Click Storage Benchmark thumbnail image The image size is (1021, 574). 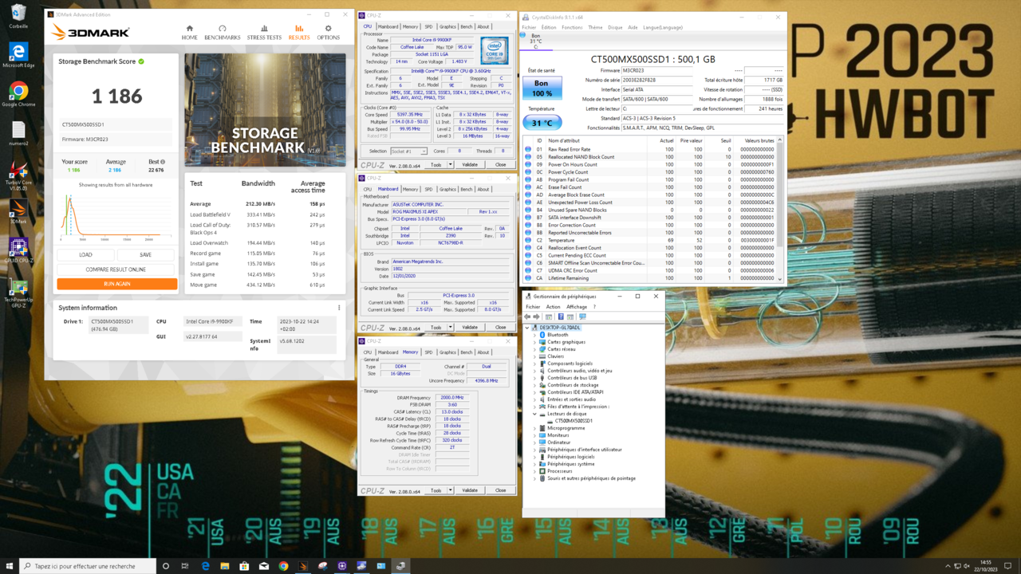tap(266, 110)
